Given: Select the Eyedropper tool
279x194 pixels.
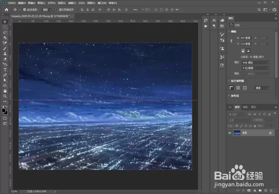Looking at the screenshot, I should 5,43.
